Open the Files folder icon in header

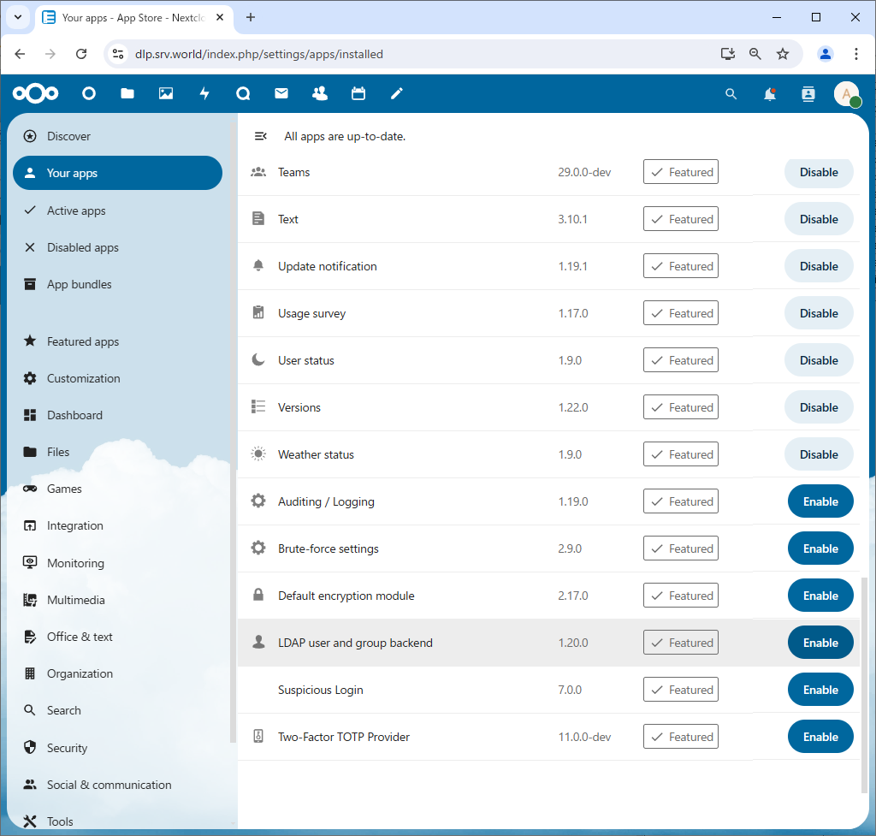(127, 93)
